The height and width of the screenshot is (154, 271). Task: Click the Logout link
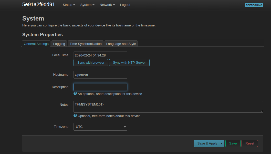125,5
